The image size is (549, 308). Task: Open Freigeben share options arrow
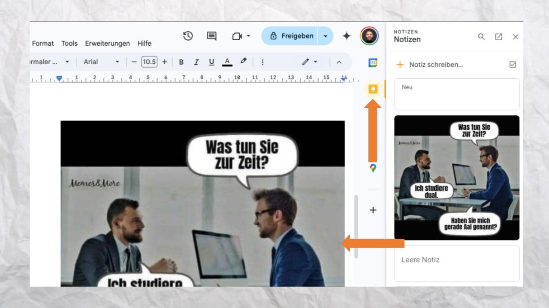point(325,36)
